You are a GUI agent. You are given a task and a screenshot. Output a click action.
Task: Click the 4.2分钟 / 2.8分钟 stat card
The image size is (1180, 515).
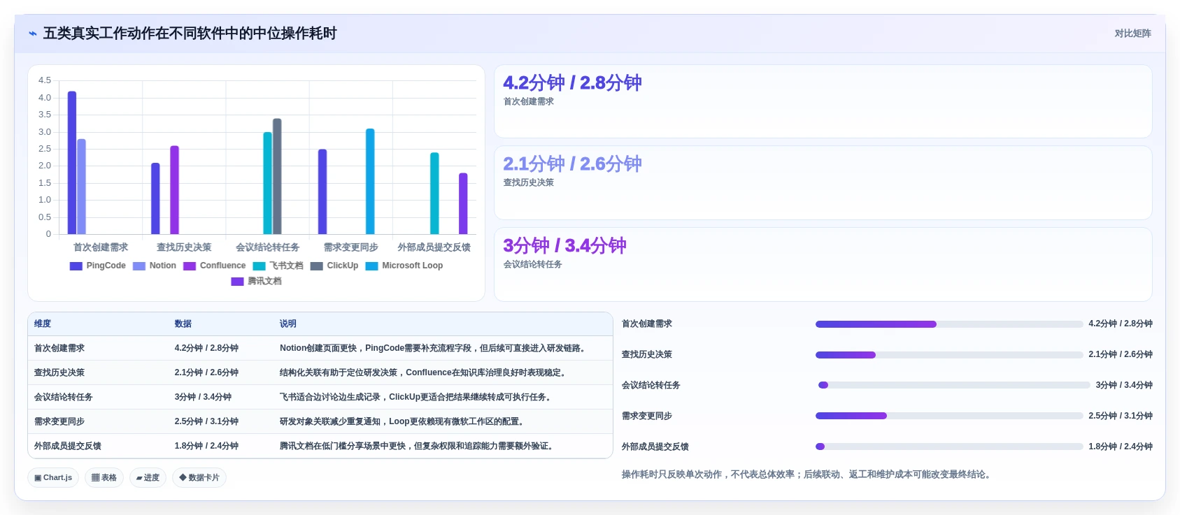tap(823, 101)
